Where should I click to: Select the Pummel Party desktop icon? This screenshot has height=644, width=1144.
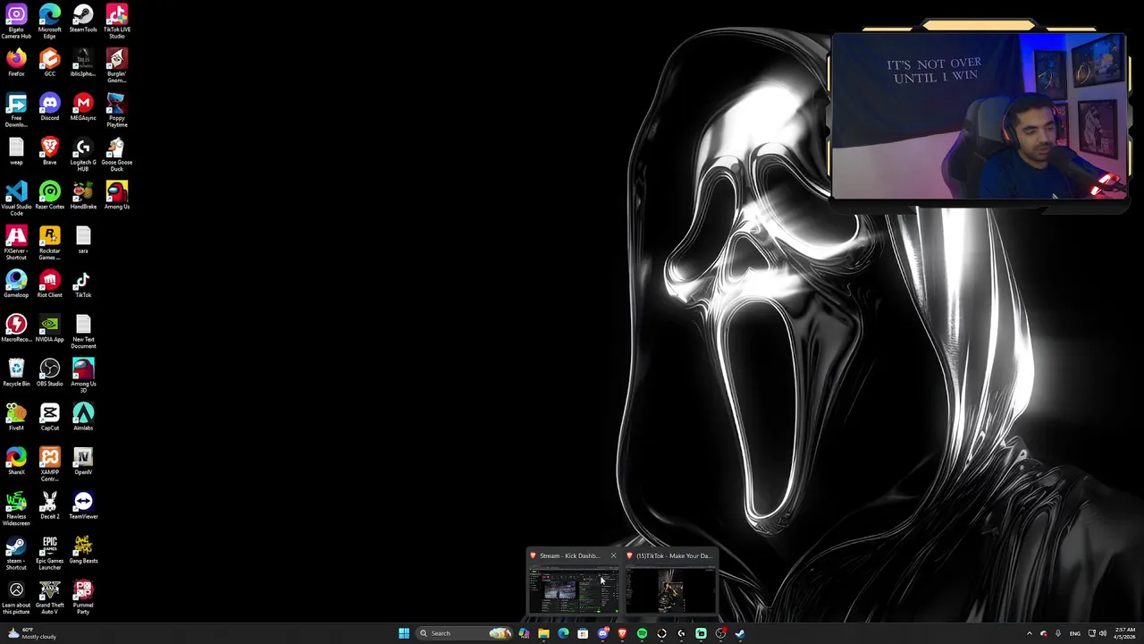pos(83,597)
